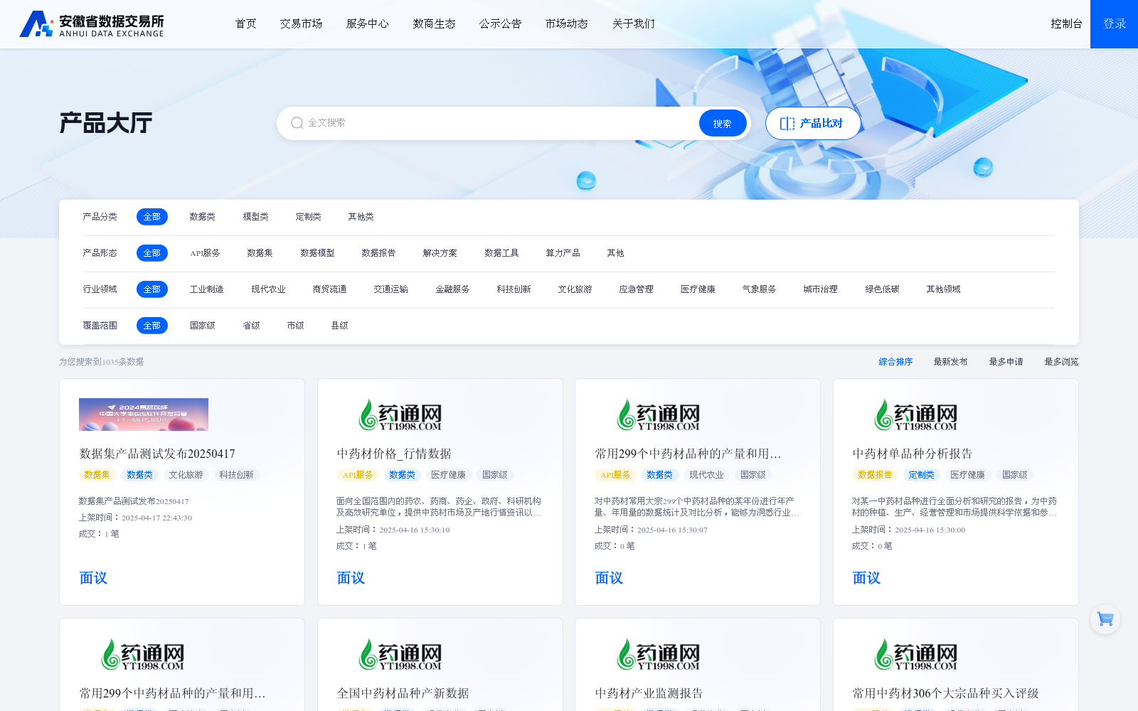Filter coverage by 国家级
This screenshot has width=1138, height=711.
click(203, 326)
